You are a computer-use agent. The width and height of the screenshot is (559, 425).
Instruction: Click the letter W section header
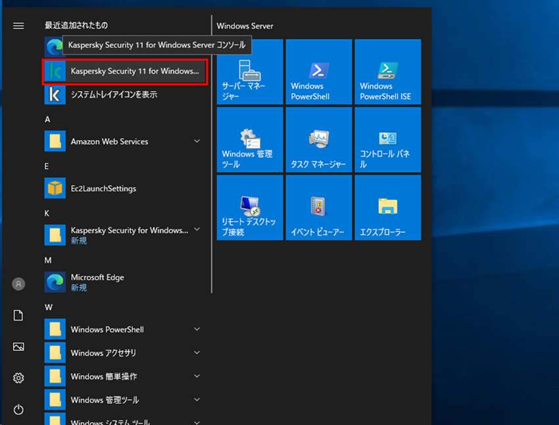(49, 307)
